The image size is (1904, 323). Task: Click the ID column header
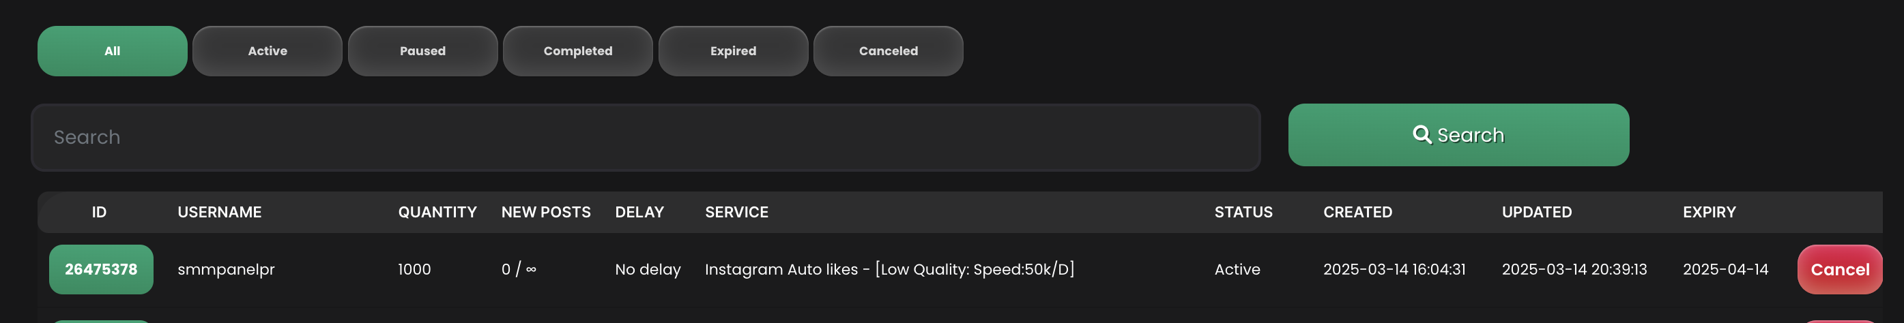tap(99, 213)
